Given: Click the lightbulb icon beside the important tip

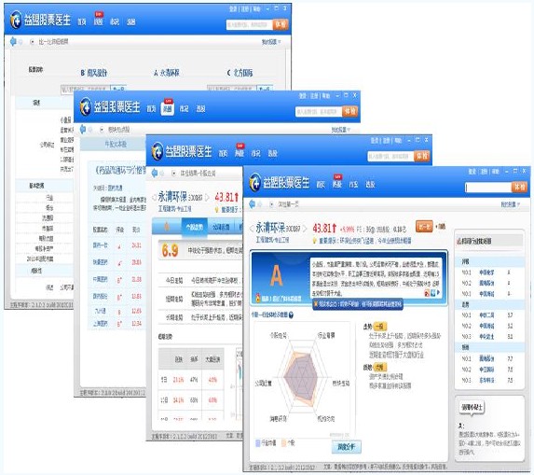Looking at the screenshot, I should click(x=314, y=241).
